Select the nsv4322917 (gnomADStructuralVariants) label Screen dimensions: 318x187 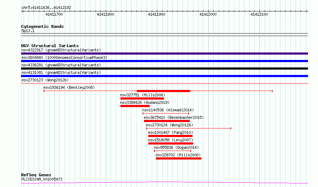tap(61, 50)
